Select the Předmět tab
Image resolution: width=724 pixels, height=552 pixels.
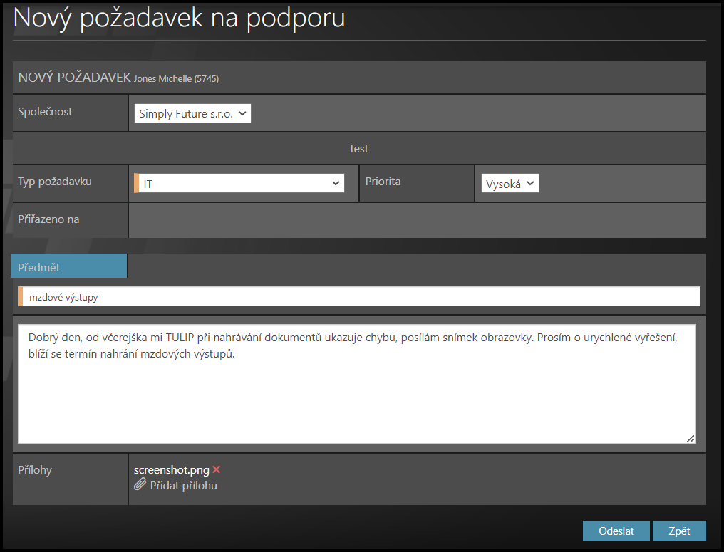pyautogui.click(x=69, y=267)
